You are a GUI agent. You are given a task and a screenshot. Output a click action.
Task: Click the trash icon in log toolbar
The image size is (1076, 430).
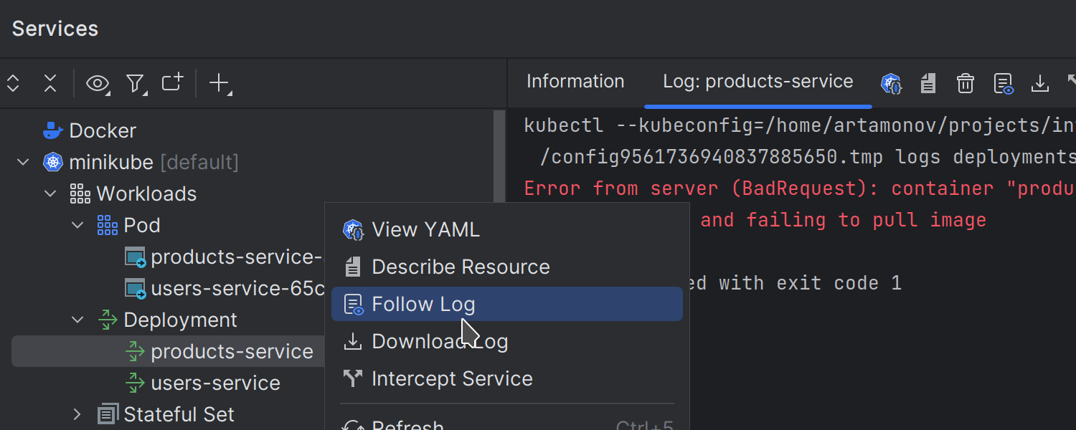click(x=965, y=83)
